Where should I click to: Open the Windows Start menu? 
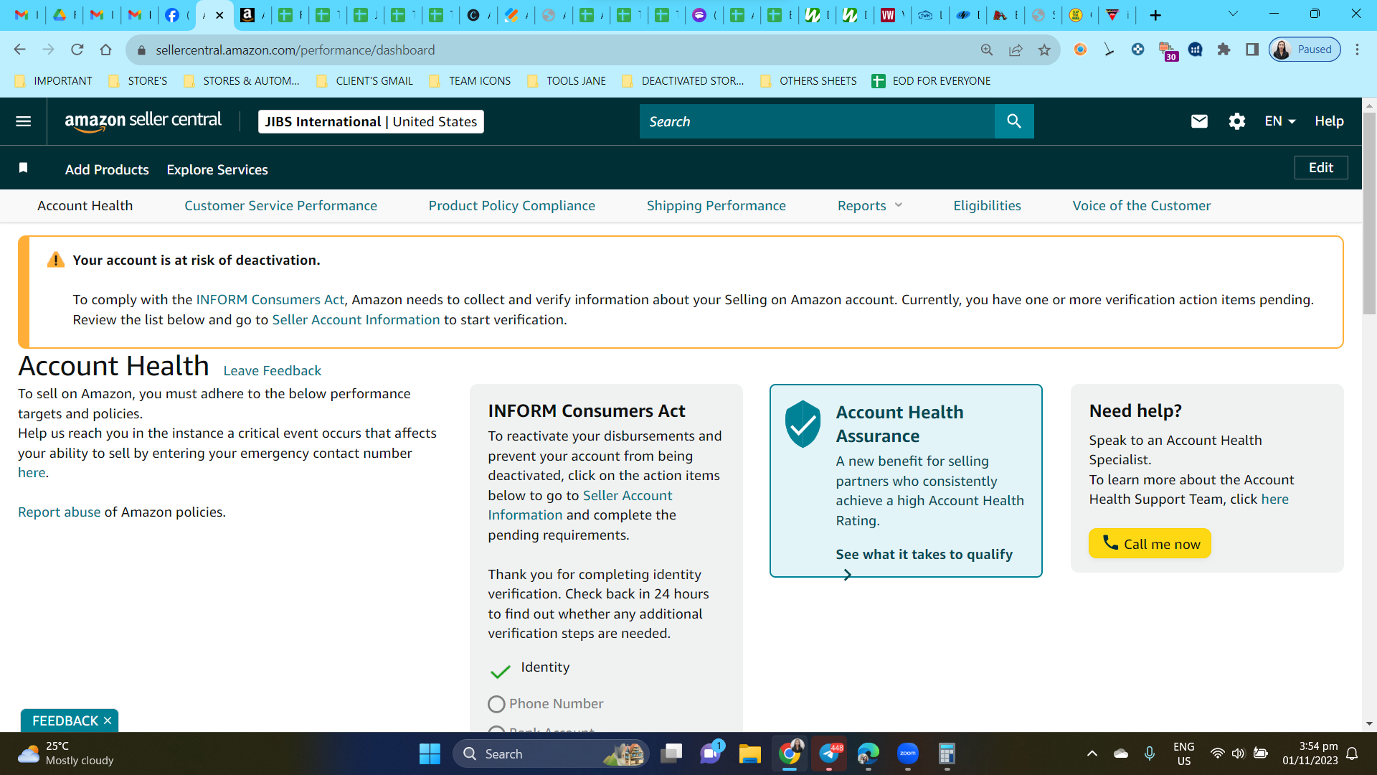tap(430, 753)
